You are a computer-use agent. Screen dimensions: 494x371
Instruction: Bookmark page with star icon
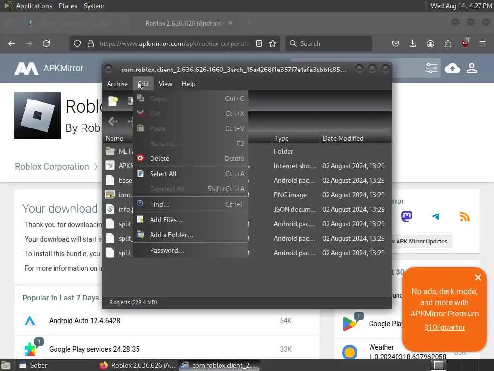pyautogui.click(x=273, y=43)
